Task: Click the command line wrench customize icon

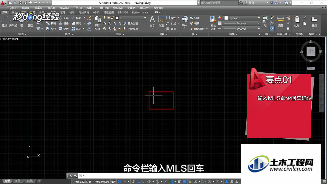Action: (75, 176)
